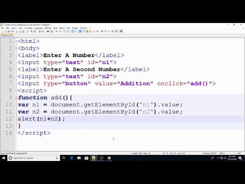Click the Copy toolbar icon
This screenshot has width=245, height=184.
point(31,31)
